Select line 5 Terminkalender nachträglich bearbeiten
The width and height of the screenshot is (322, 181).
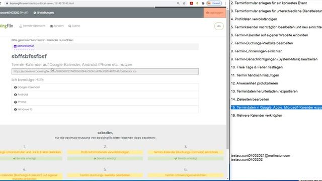(276, 27)
